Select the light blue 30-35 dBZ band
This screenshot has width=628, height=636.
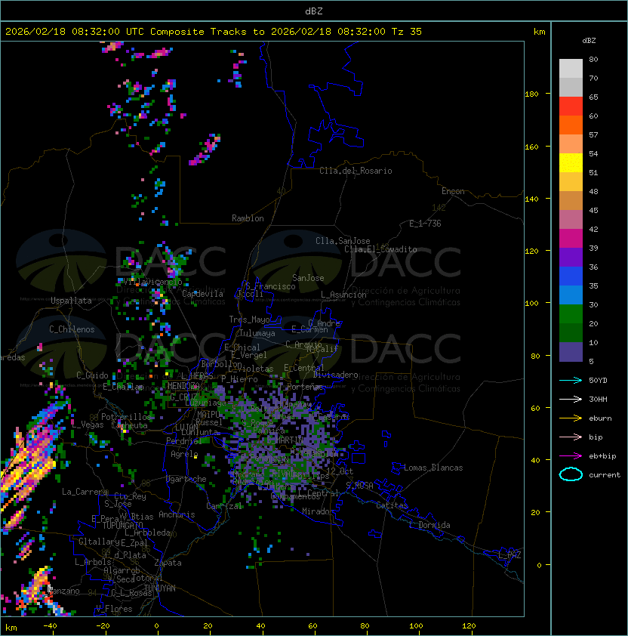click(571, 295)
